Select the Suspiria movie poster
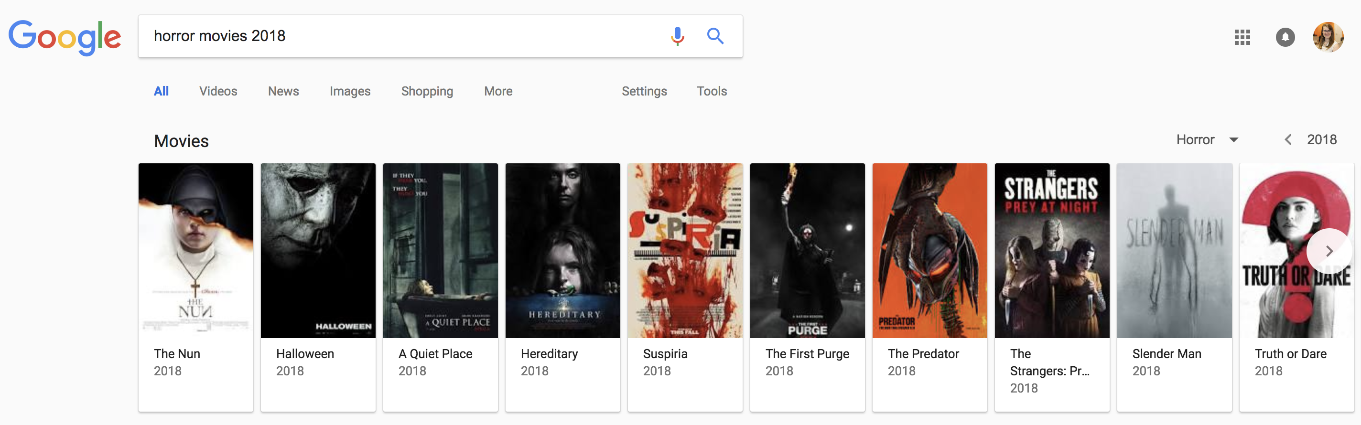Image resolution: width=1361 pixels, height=425 pixels. tap(685, 251)
